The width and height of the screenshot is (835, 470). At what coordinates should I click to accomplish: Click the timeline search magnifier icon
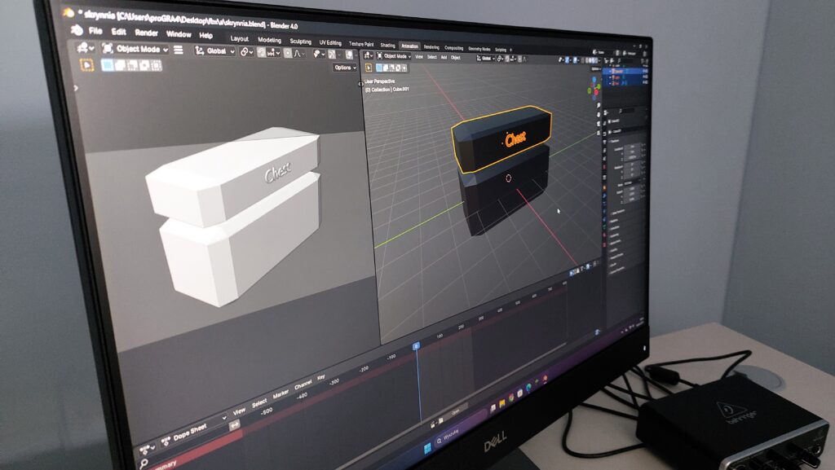tap(144, 464)
